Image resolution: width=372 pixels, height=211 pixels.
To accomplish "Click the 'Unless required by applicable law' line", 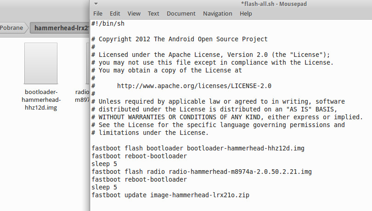I will (x=218, y=101).
